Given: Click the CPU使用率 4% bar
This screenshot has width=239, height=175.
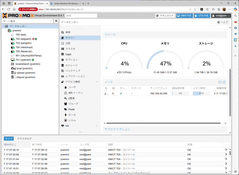Looking at the screenshot, I should [180, 93].
